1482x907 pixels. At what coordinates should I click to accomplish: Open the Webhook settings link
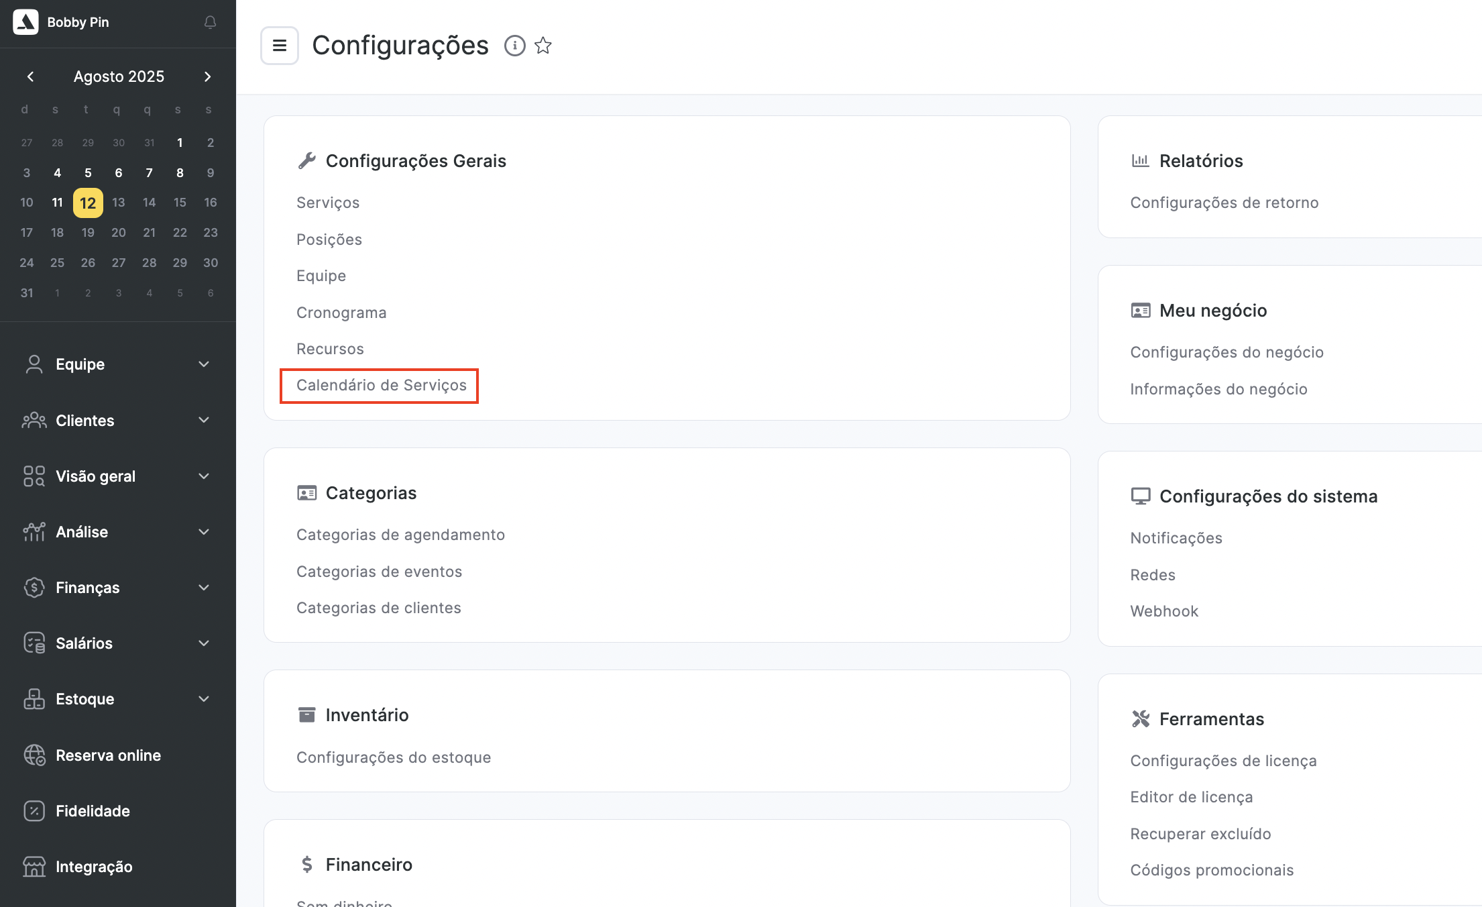1163,611
